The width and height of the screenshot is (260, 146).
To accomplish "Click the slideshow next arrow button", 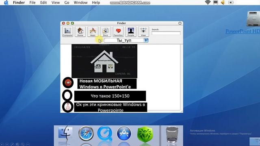I will [7, 144].
